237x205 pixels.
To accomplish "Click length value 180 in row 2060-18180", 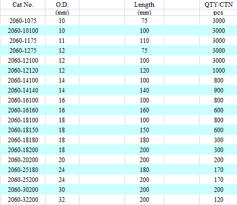I will click(144, 140).
